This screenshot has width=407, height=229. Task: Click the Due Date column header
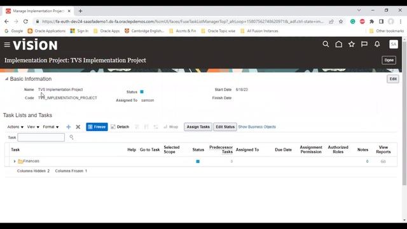point(283,149)
